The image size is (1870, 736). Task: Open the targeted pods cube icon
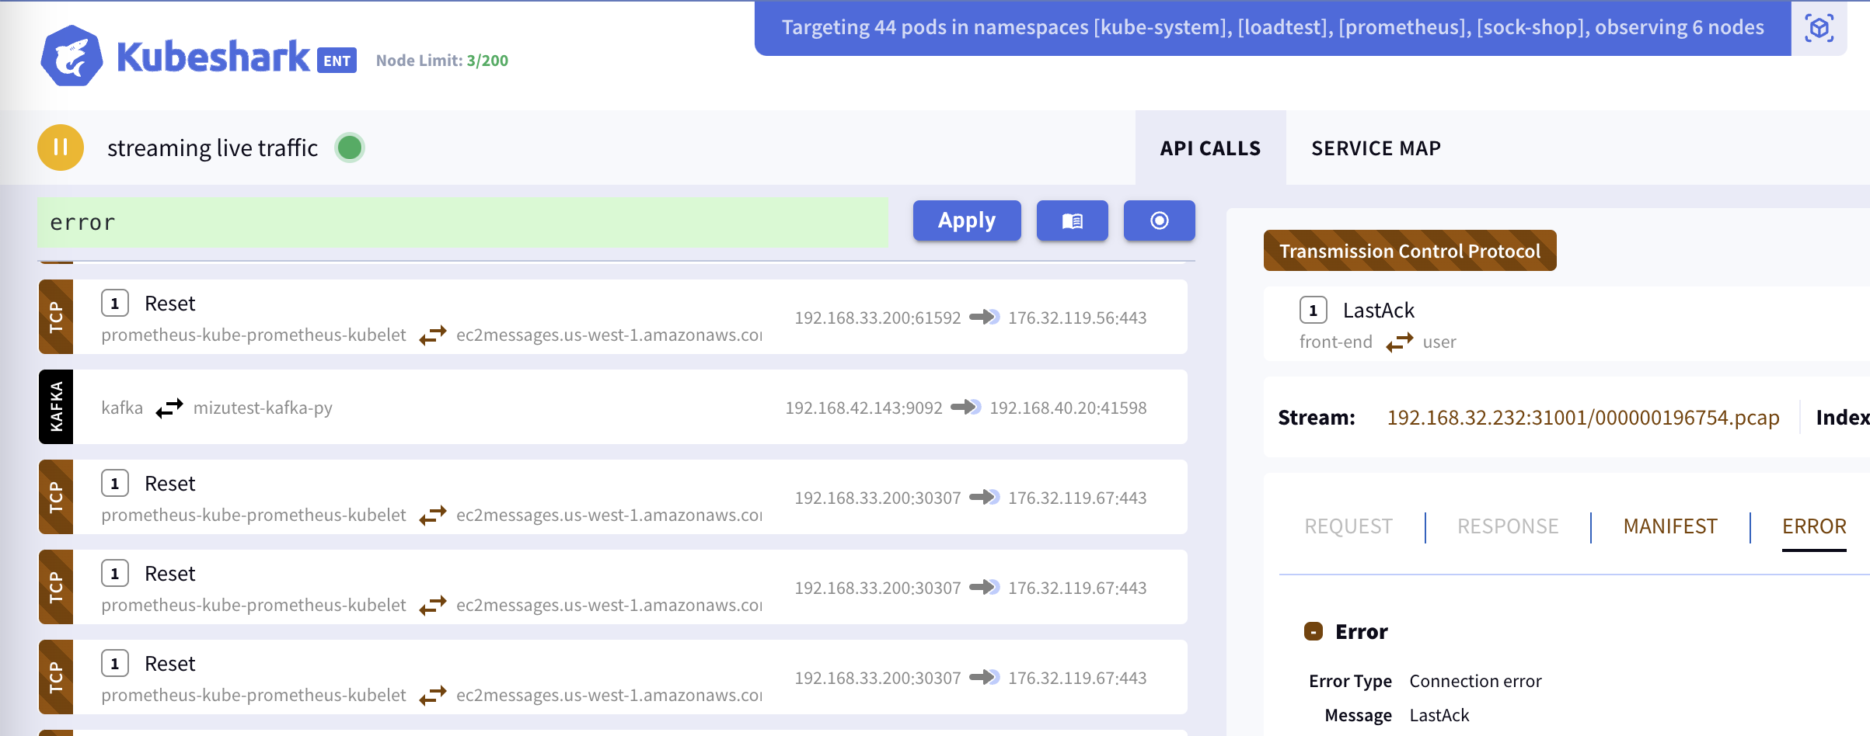click(x=1819, y=29)
